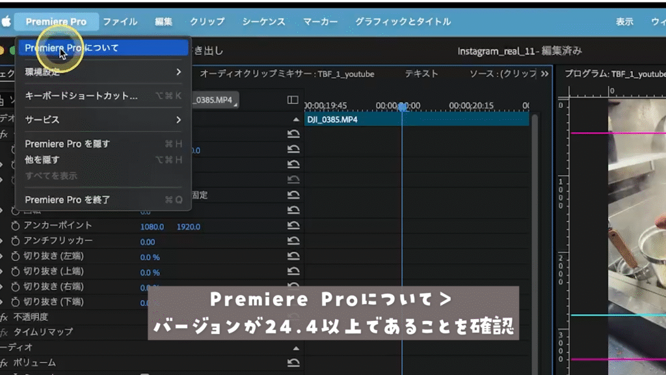Choose Premiere Pro を終了
Screen dimensions: 666x375
(x=103, y=199)
